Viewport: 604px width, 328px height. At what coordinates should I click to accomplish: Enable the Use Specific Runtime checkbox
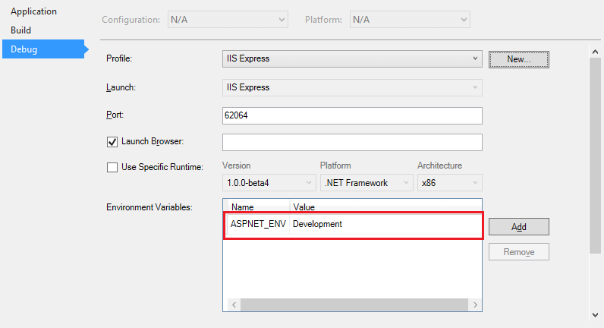tap(112, 167)
